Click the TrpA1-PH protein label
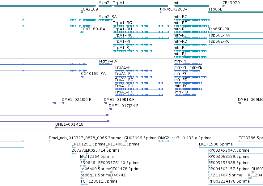This screenshot has height=186, width=263. pos(124,86)
